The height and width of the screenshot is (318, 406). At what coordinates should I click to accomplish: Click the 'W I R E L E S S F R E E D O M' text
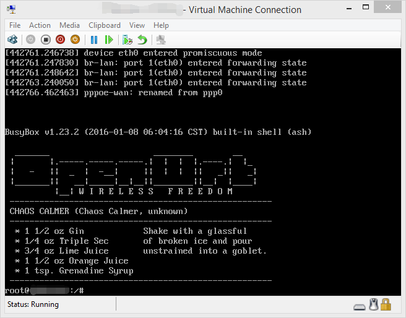[155, 191]
